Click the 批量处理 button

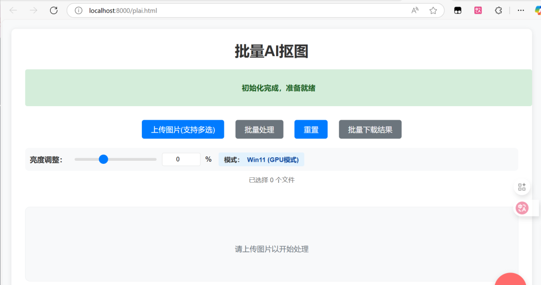pos(259,129)
